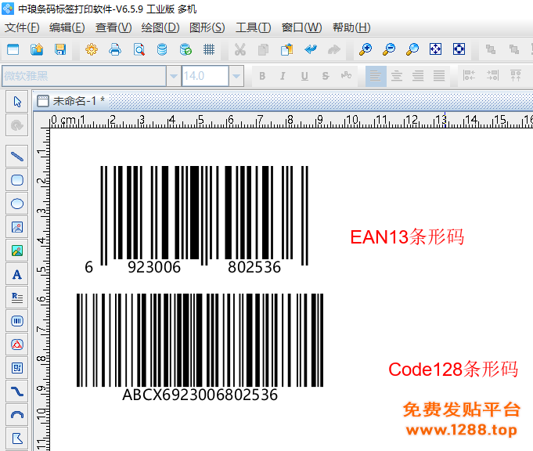The height and width of the screenshot is (451, 533).
Task: Click the Redo arrow icon
Action: point(334,49)
